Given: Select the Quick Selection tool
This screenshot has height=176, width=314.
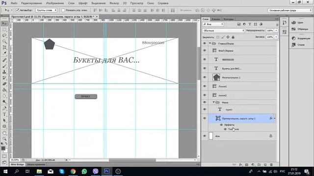Looking at the screenshot, I should (4, 42).
